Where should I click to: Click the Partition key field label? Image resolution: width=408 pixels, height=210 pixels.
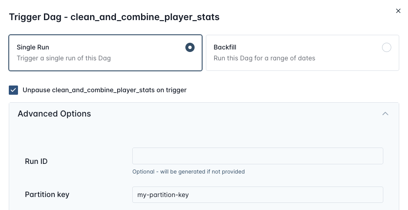(47, 194)
